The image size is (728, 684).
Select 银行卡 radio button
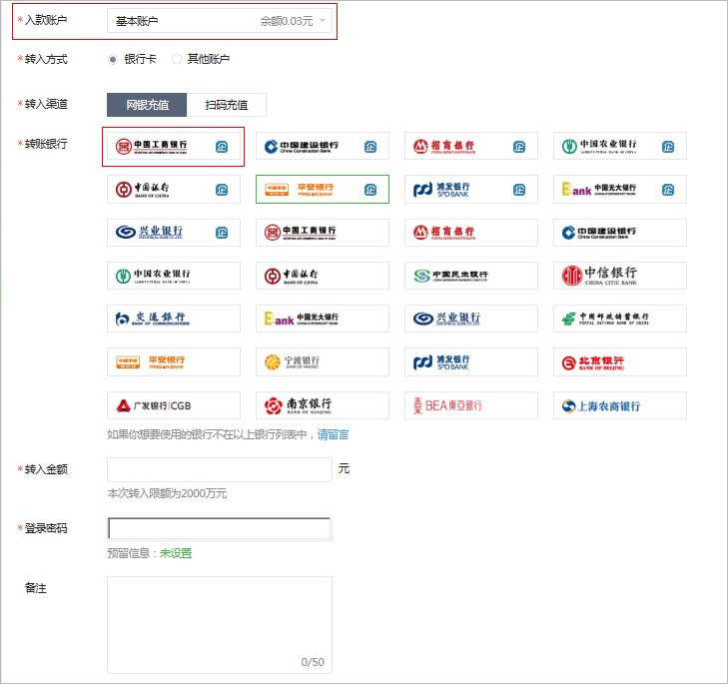click(x=113, y=60)
